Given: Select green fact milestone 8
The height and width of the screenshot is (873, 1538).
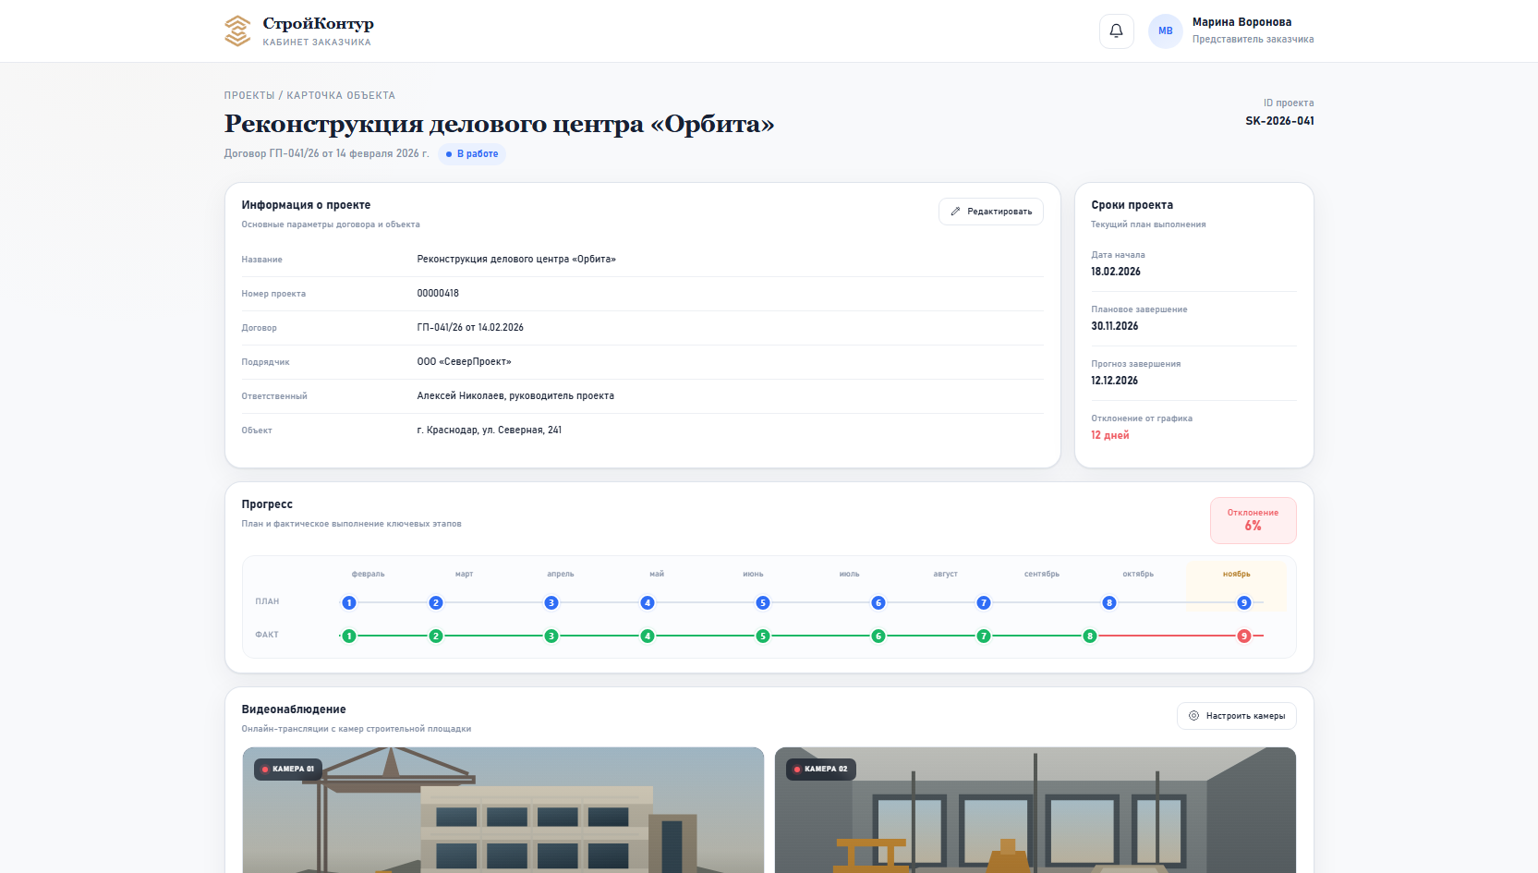Looking at the screenshot, I should (x=1090, y=636).
